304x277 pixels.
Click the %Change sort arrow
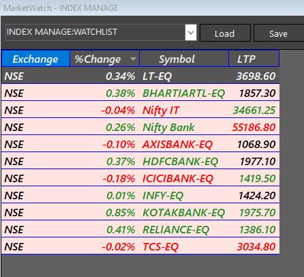[x=133, y=59]
